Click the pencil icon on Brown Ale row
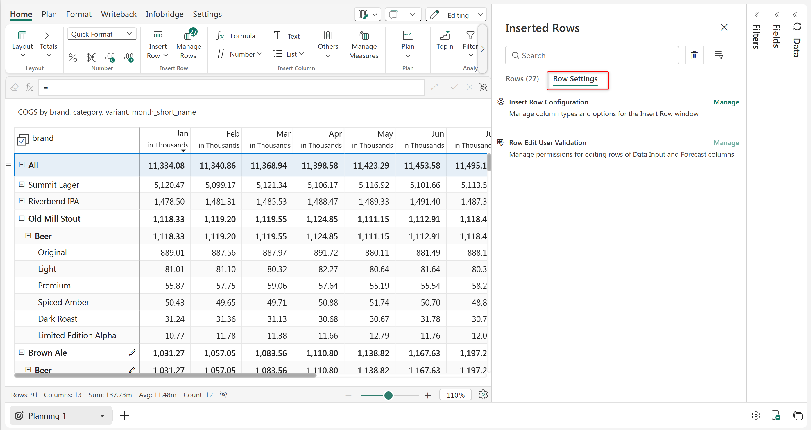The height and width of the screenshot is (430, 811). point(132,353)
